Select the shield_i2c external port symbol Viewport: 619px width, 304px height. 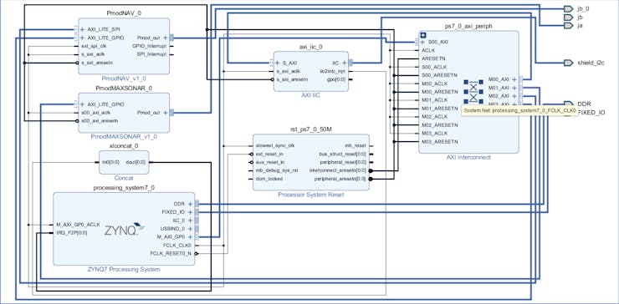click(568, 63)
